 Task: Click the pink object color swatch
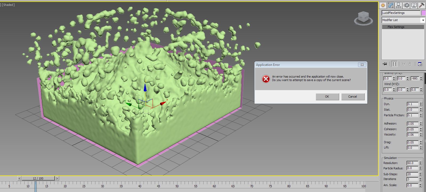pos(423,13)
